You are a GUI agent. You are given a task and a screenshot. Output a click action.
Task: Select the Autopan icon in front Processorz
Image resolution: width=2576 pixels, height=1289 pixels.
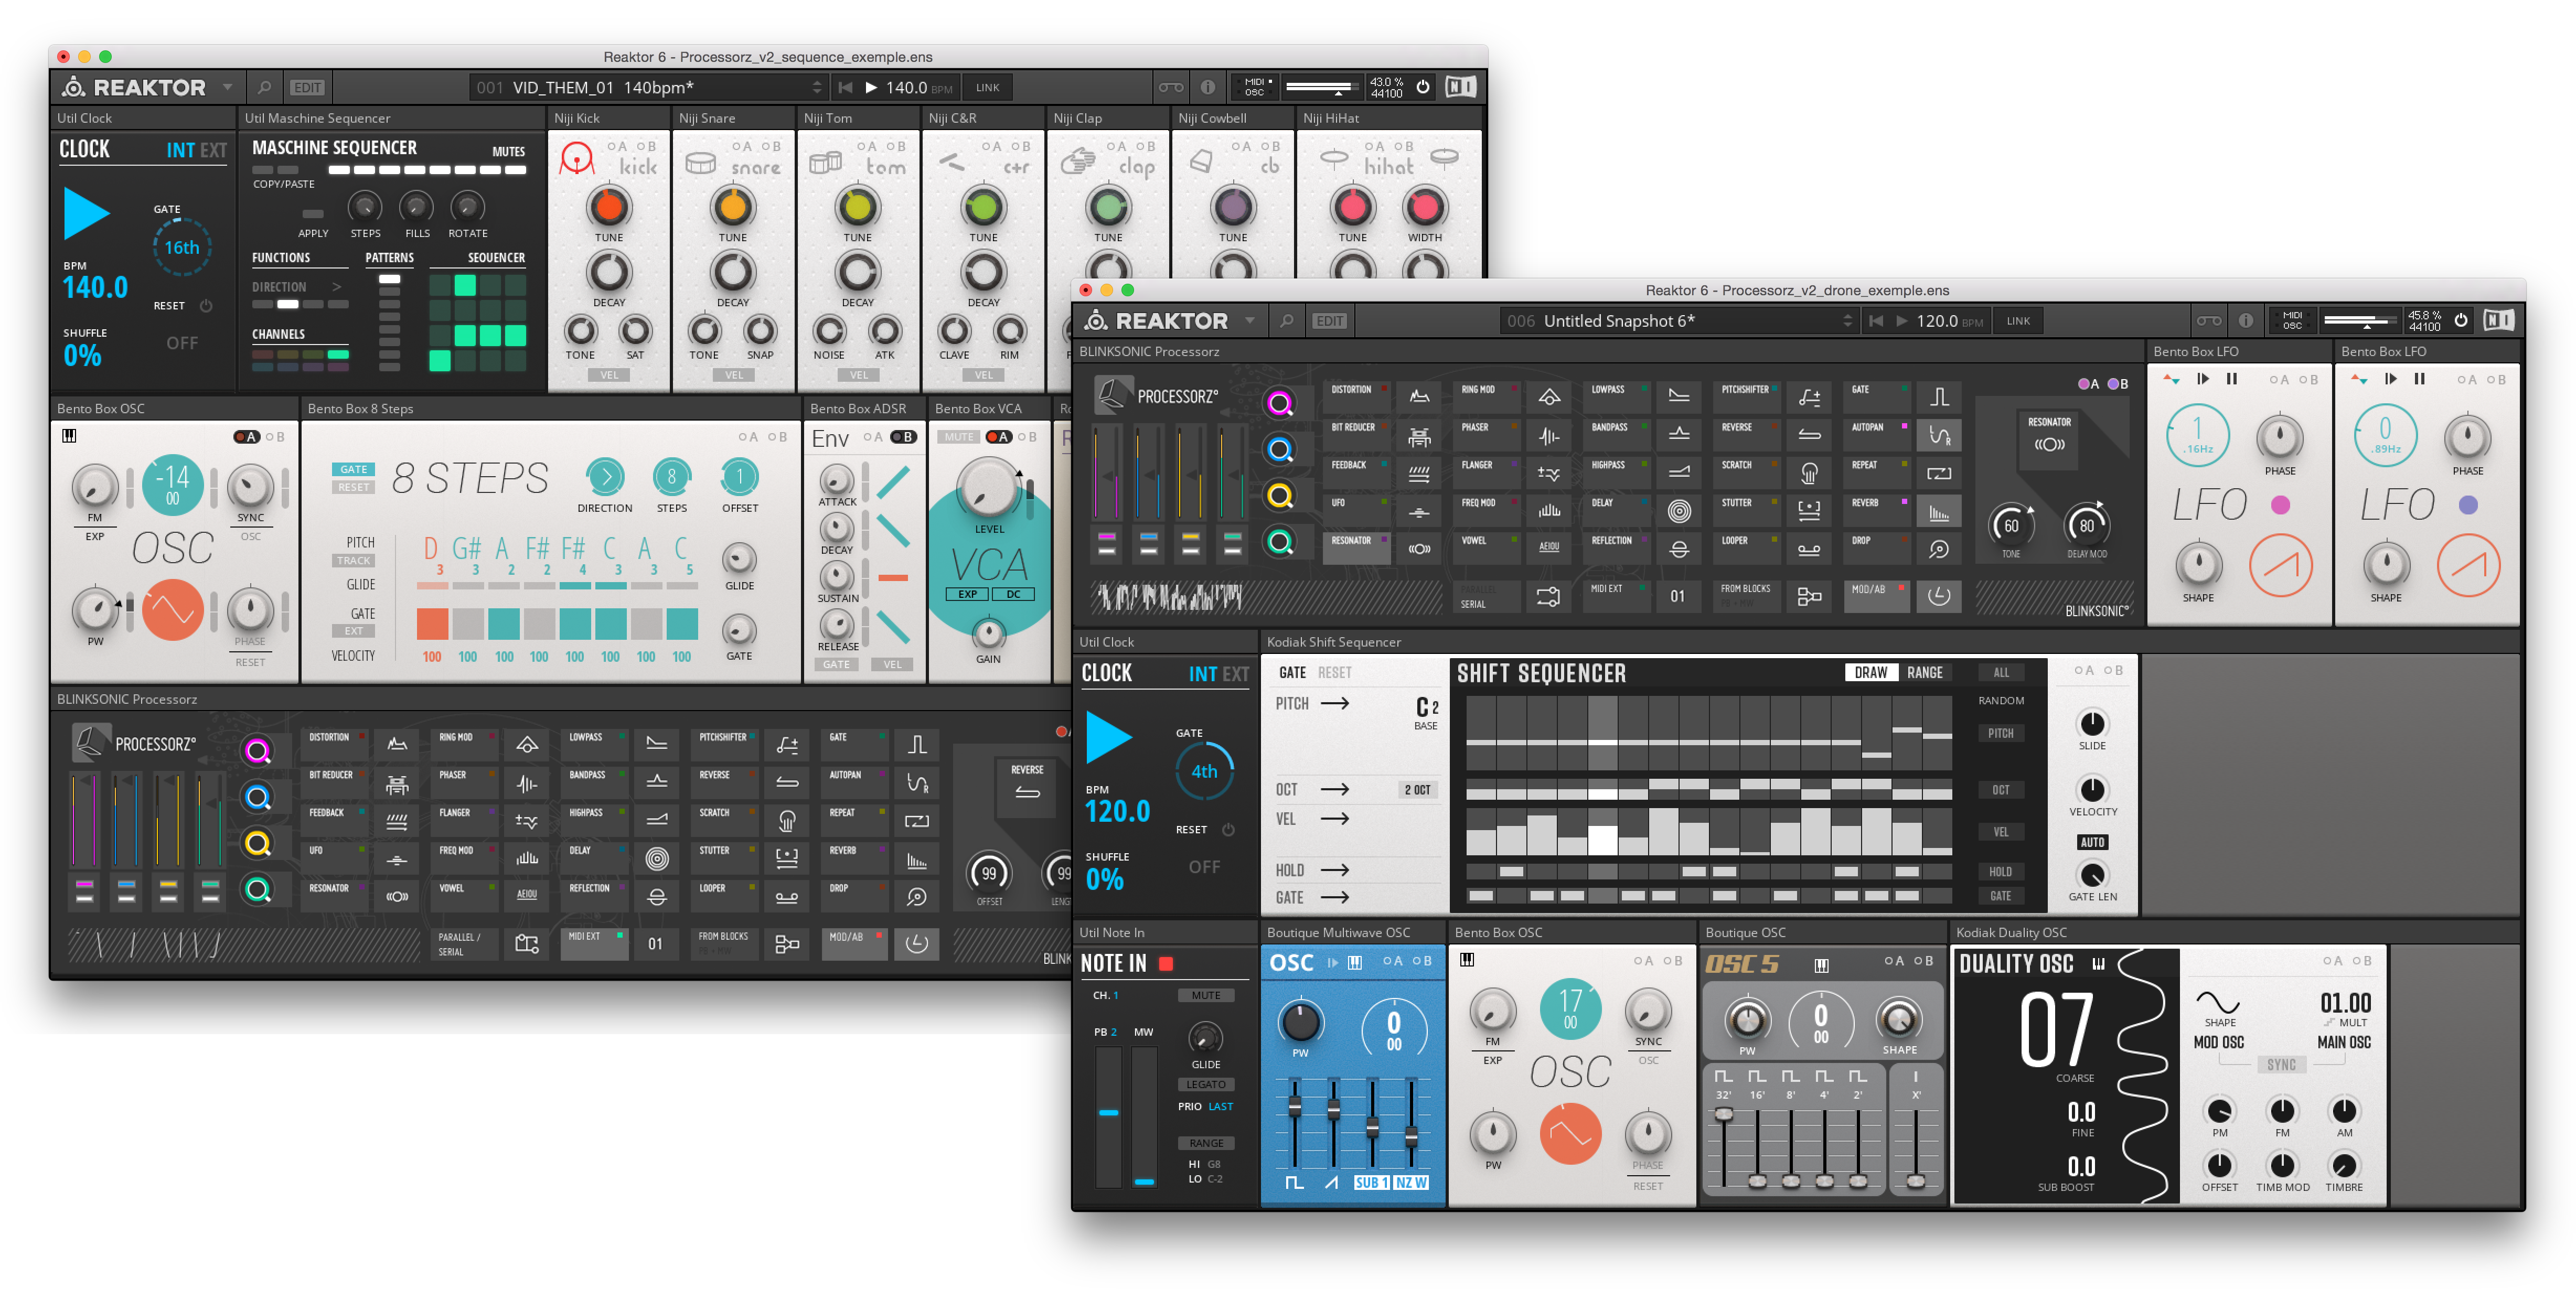click(1939, 436)
